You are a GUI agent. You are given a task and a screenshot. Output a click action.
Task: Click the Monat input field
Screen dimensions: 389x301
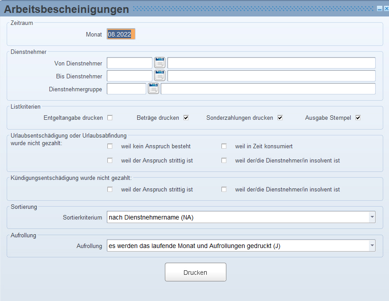click(x=121, y=34)
